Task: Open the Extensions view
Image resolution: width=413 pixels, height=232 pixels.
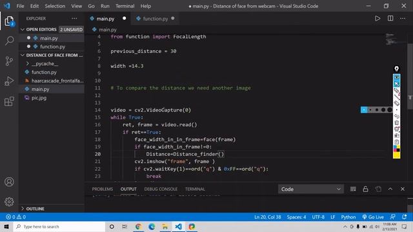Action: point(9,101)
